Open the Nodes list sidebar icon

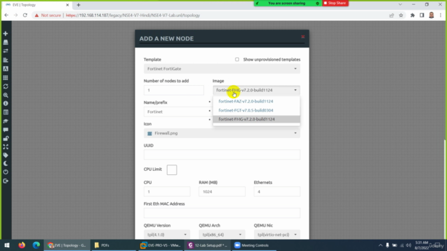[6, 42]
